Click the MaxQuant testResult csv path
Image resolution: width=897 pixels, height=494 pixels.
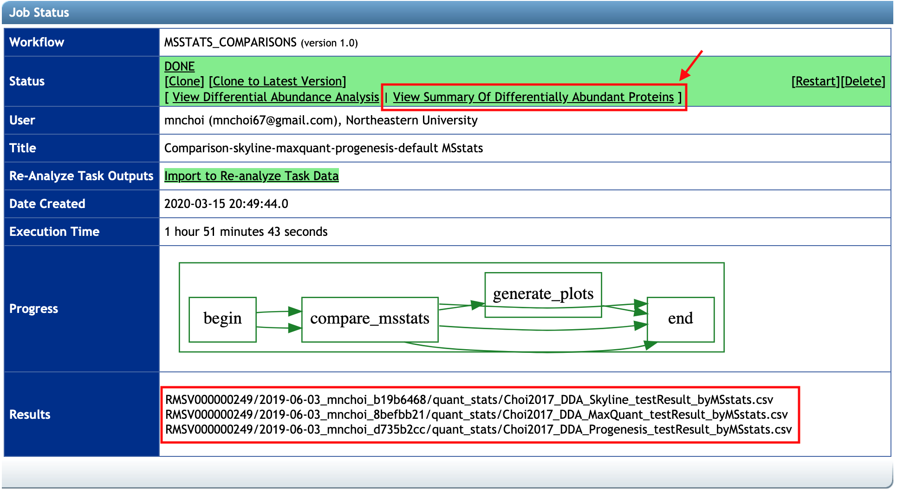click(x=476, y=415)
